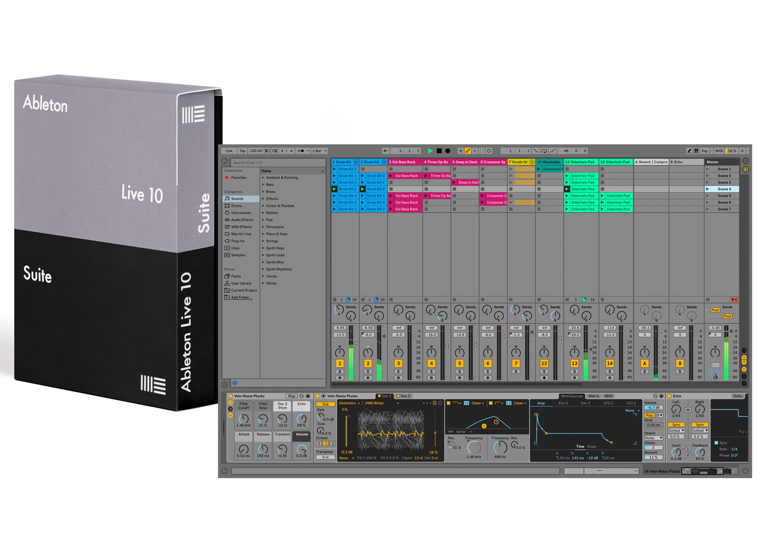The image size is (762, 554).
Task: Arm track 12 for recording
Action: tap(544, 378)
